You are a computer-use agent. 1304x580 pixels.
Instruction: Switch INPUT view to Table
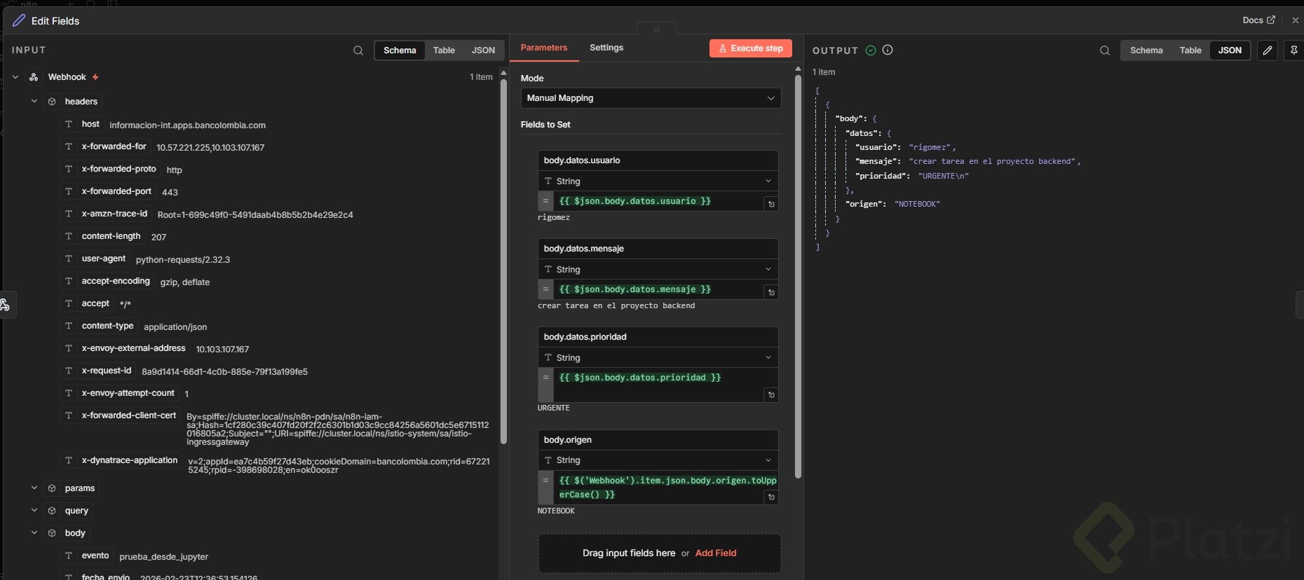pyautogui.click(x=444, y=50)
